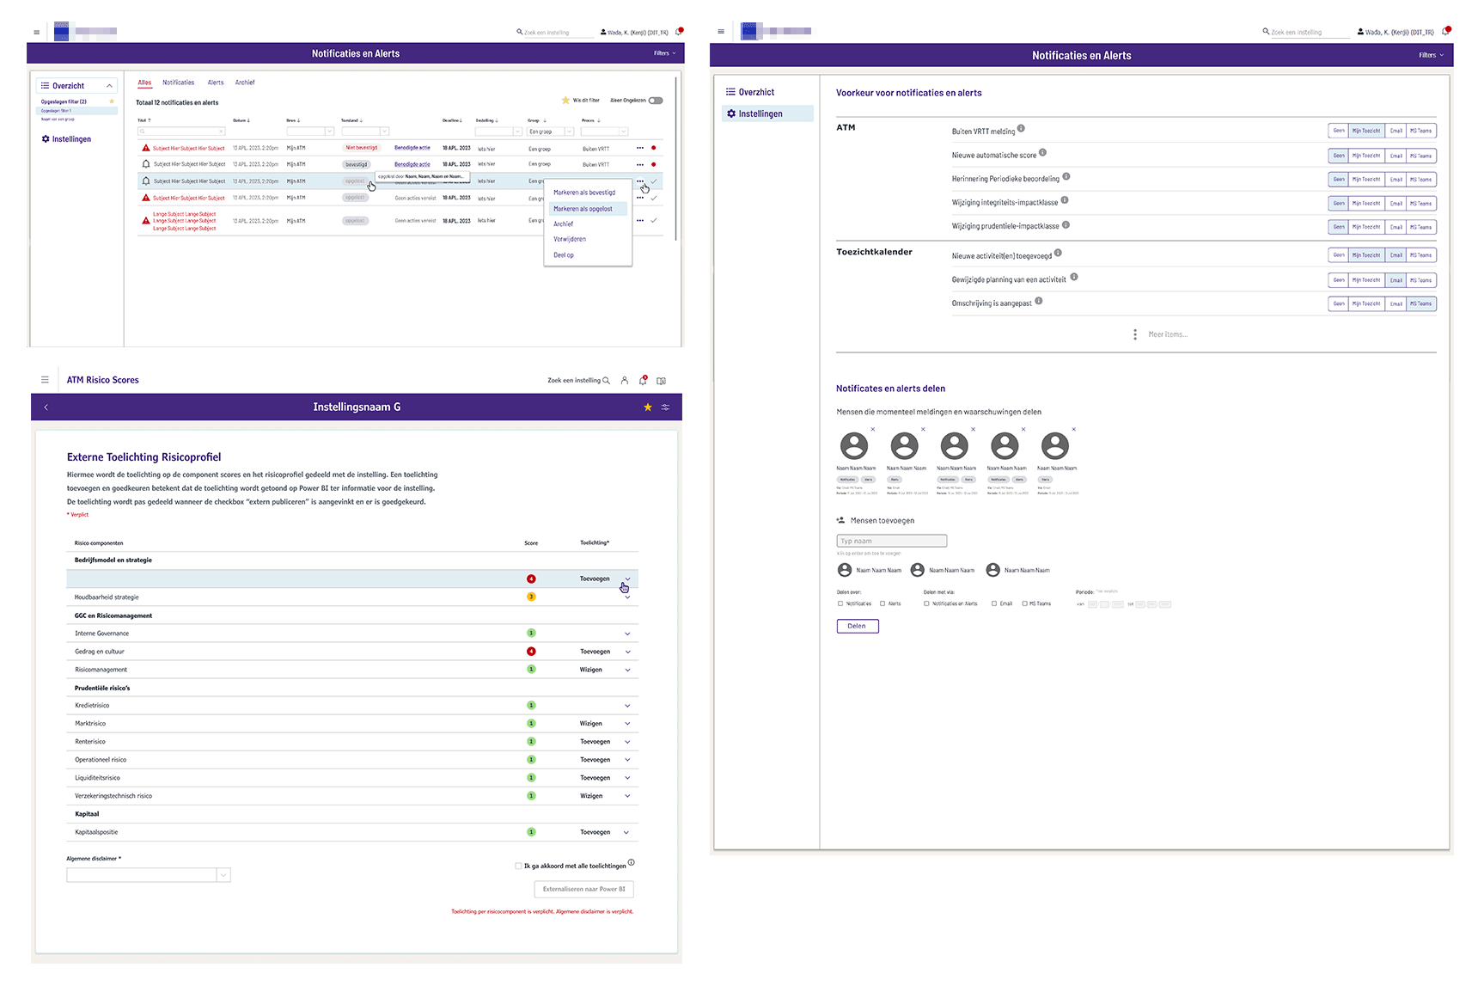Open hamburger menu in top-left Notificaties window
The image size is (1478, 992).
36,32
